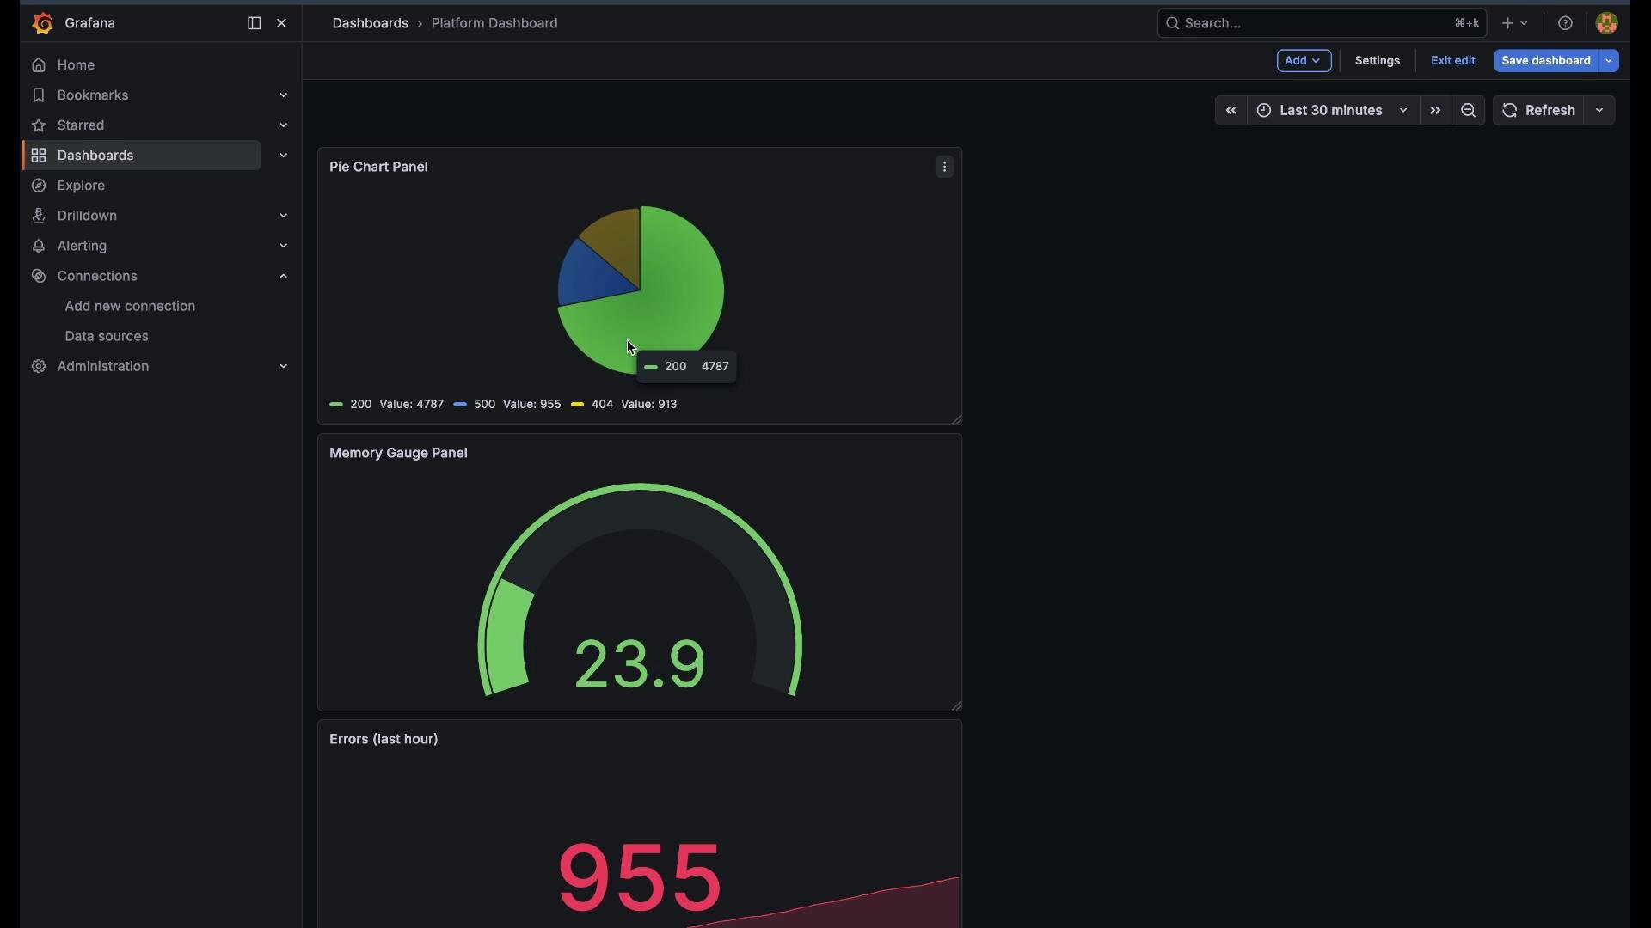Open dashboard Settings
1651x928 pixels.
[1378, 60]
